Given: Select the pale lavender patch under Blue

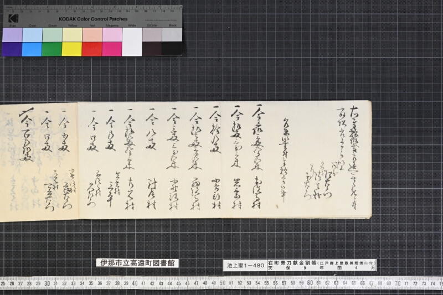Looking at the screenshot, I should click(x=12, y=35).
